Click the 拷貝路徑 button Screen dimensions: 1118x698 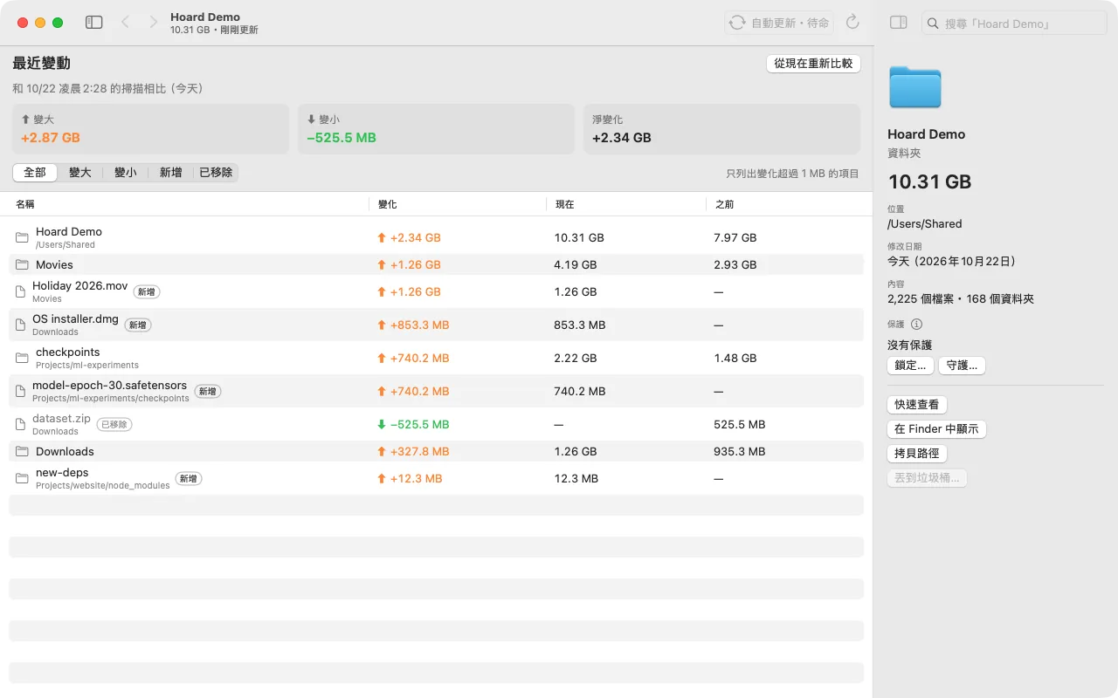pos(917,454)
